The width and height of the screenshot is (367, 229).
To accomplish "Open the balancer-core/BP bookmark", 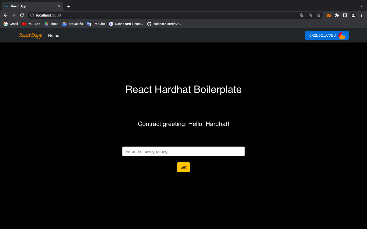I will pyautogui.click(x=164, y=24).
